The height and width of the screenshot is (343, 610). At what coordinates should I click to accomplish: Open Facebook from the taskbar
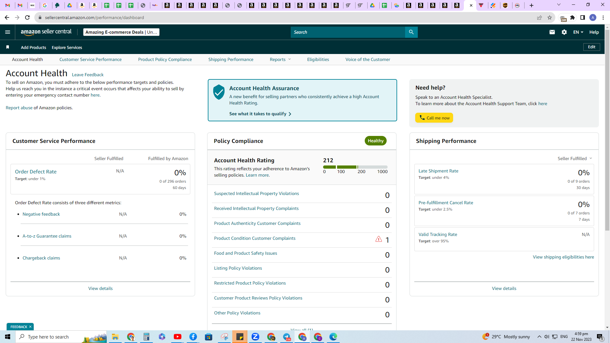coord(193,337)
